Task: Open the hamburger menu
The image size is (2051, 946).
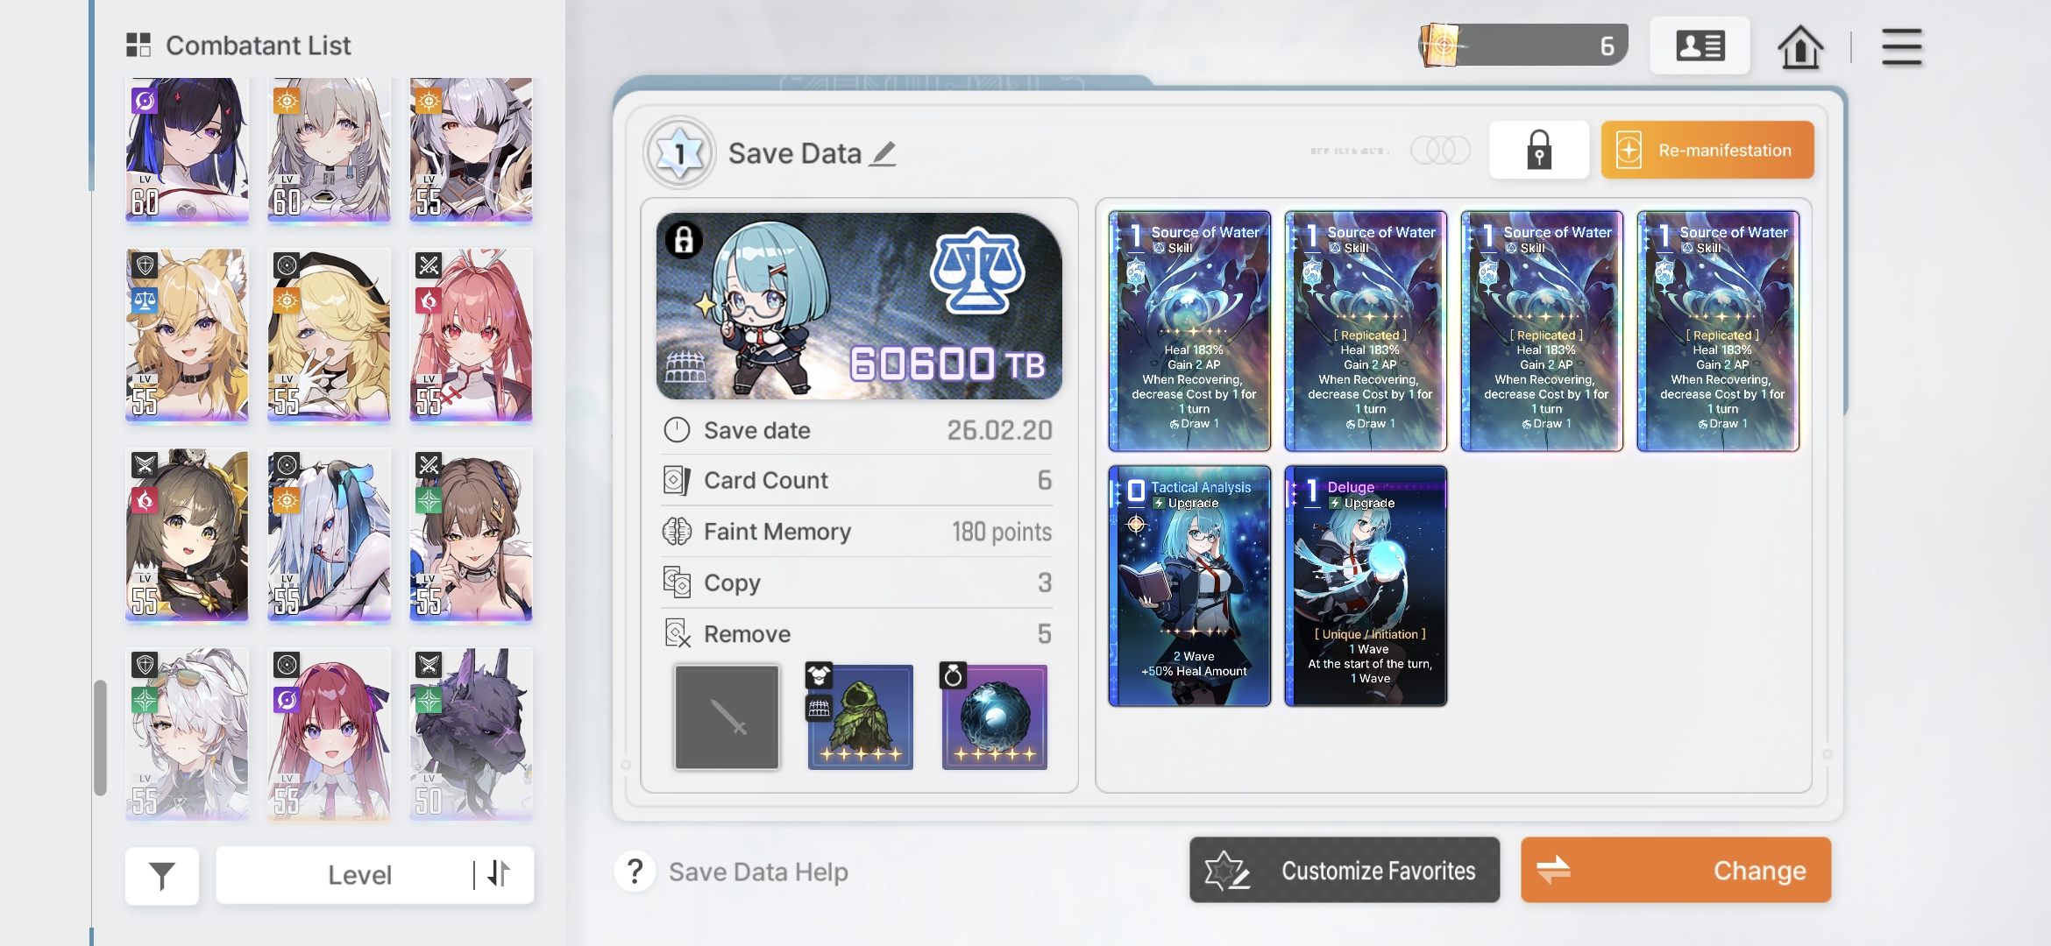Action: [x=1901, y=46]
